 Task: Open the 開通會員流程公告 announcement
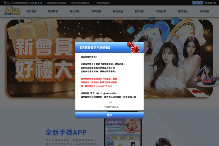tap(81, 3)
